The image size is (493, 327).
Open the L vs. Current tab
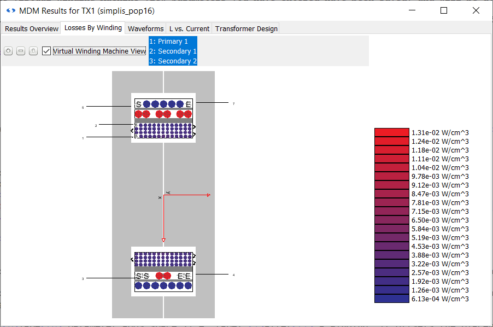pos(189,28)
